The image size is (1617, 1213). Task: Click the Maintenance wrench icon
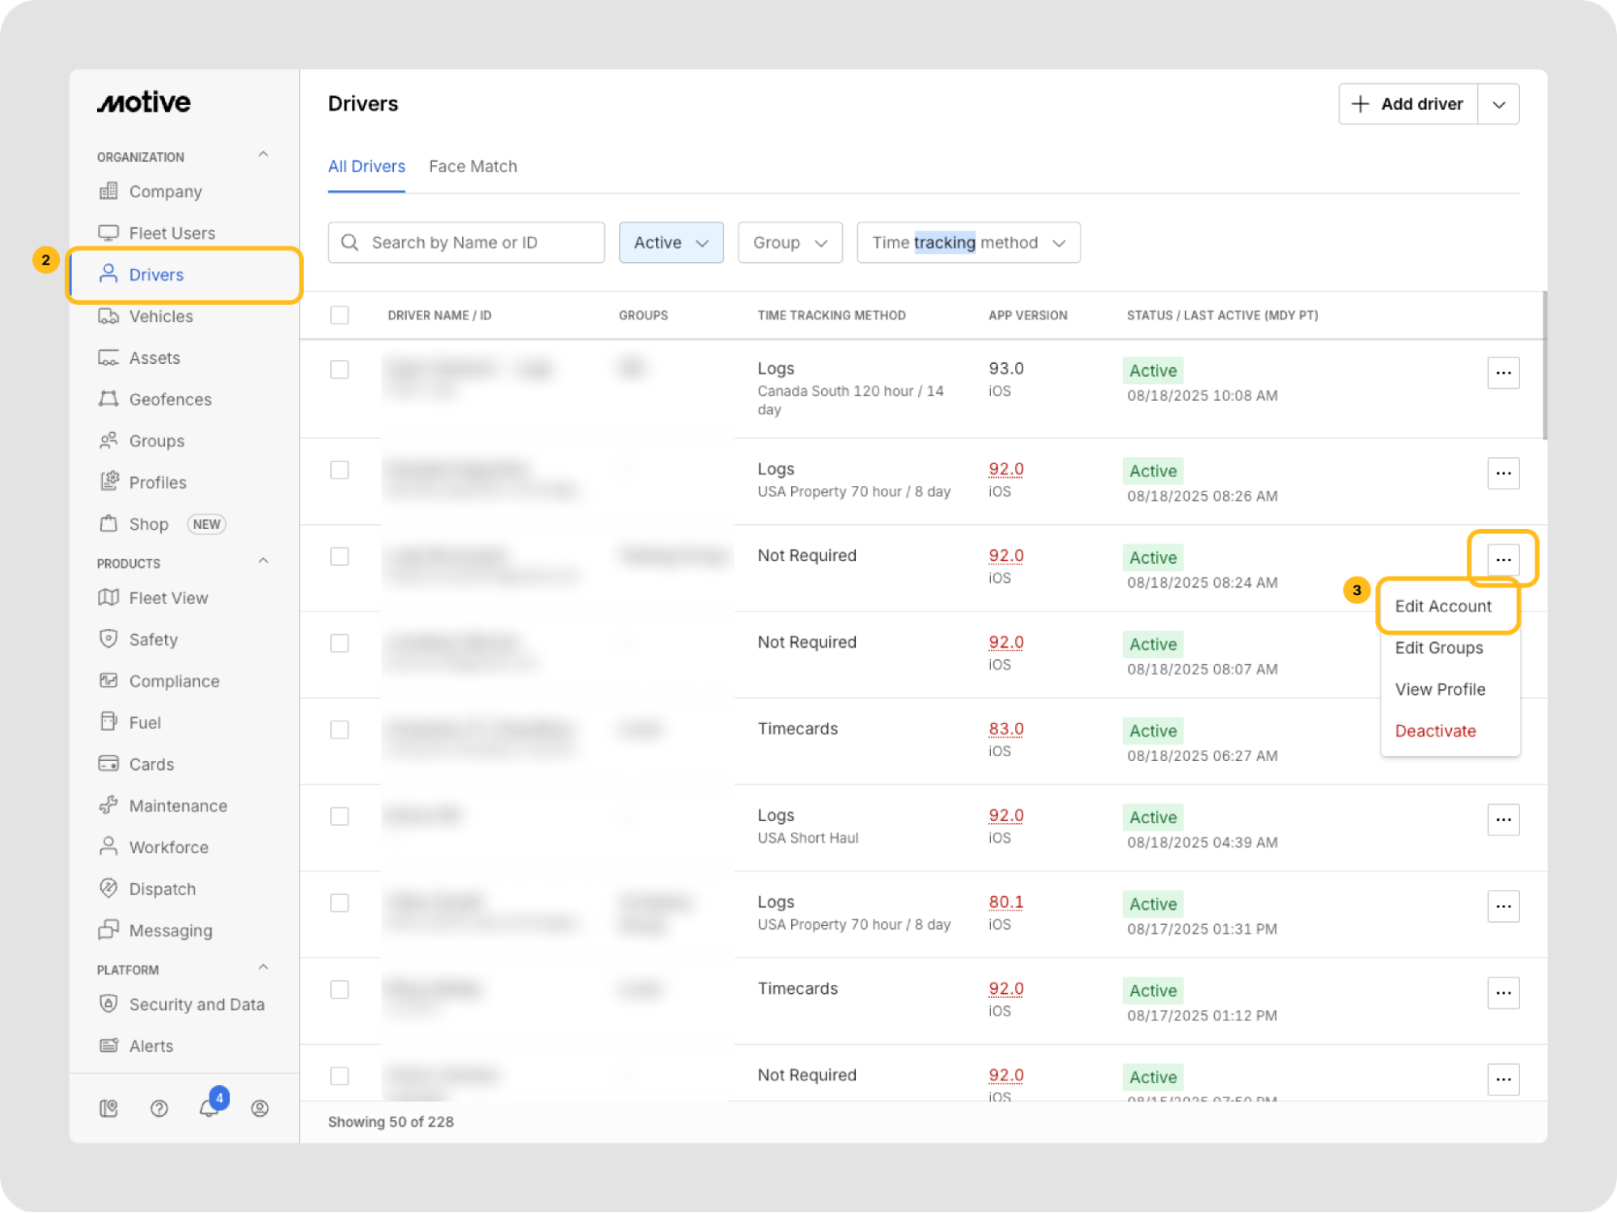point(108,805)
